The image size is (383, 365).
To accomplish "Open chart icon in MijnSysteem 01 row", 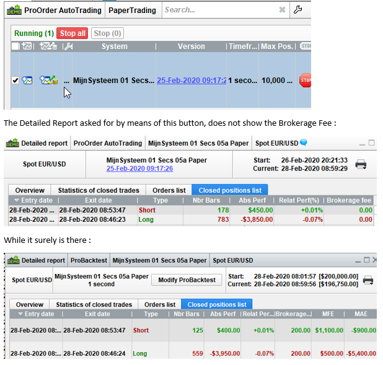I will pyautogui.click(x=27, y=81).
